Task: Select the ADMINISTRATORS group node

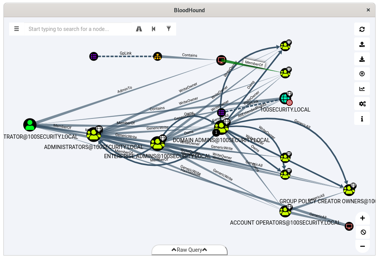Action: [x=94, y=134]
